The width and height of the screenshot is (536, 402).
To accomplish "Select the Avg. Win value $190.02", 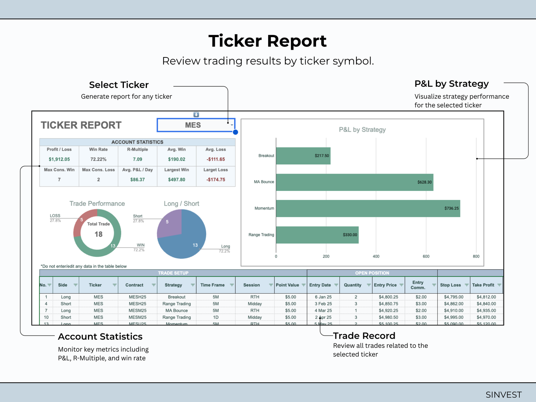I will pos(177,159).
